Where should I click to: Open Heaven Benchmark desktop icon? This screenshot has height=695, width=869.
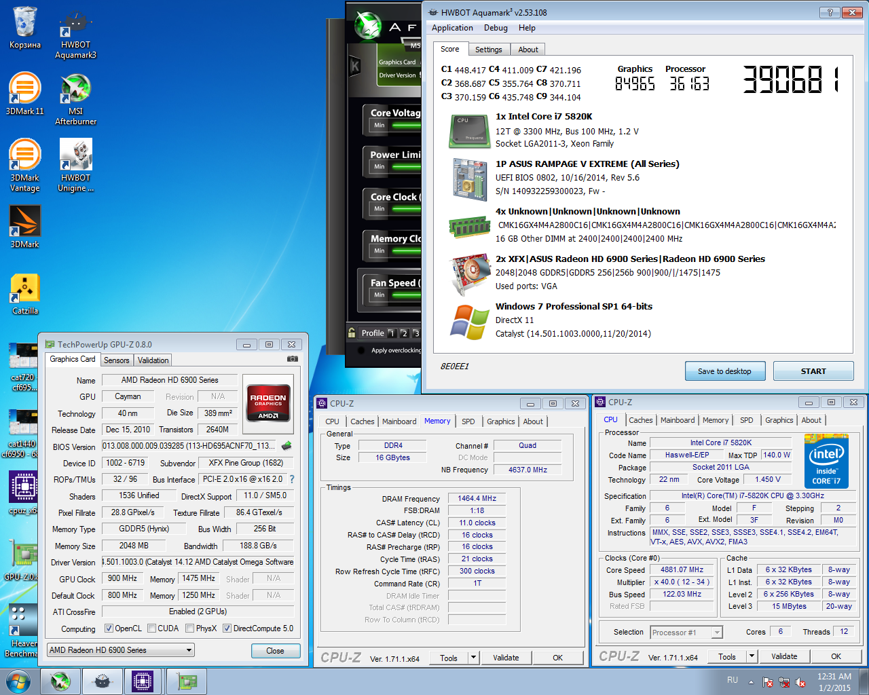coord(22,631)
